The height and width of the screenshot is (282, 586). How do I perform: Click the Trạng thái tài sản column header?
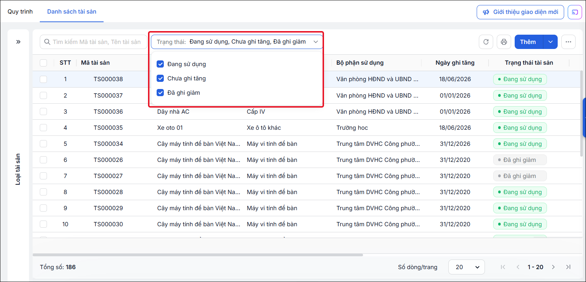tap(529, 63)
